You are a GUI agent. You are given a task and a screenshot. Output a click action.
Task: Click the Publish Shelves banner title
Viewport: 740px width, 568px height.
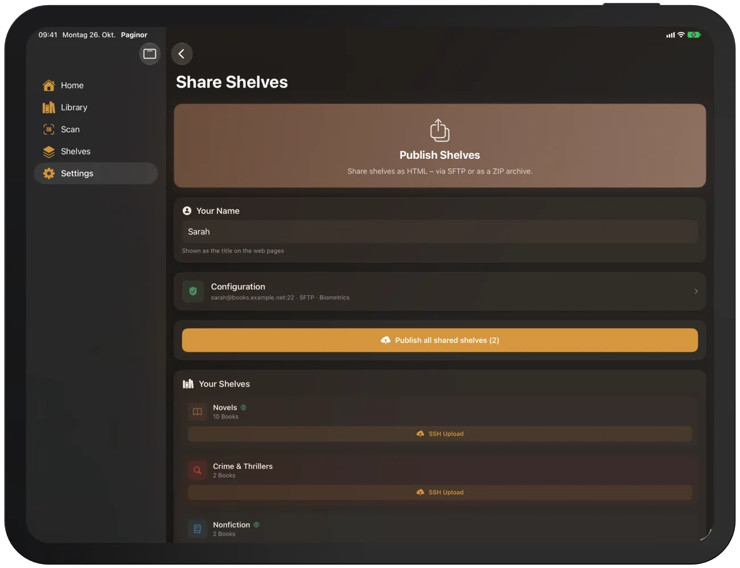(439, 155)
